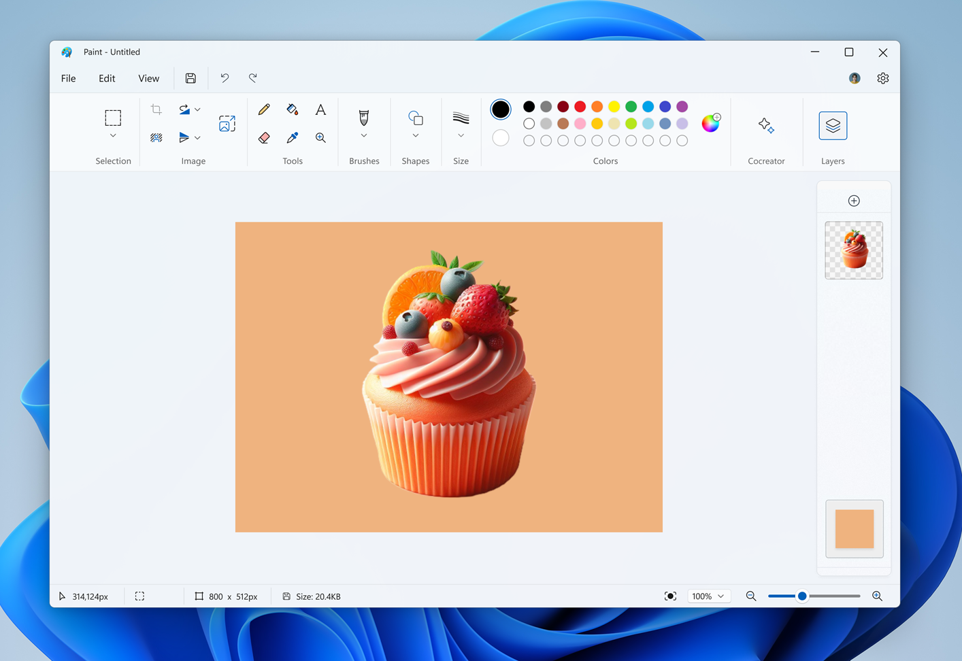Open the zoom level dropdown
The width and height of the screenshot is (962, 661).
(x=709, y=596)
